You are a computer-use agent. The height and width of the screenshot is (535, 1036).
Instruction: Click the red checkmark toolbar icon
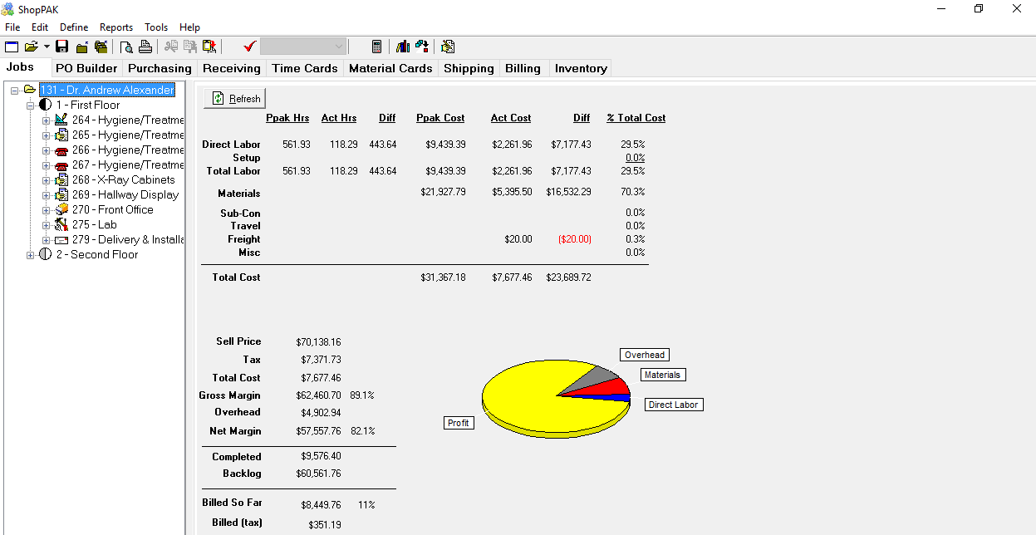pyautogui.click(x=249, y=47)
